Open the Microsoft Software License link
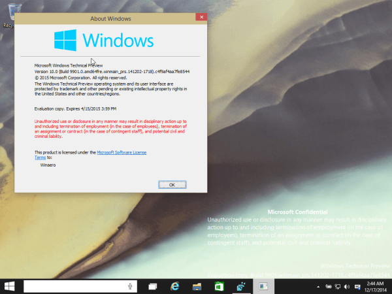This screenshot has width=392, height=294. click(x=122, y=152)
